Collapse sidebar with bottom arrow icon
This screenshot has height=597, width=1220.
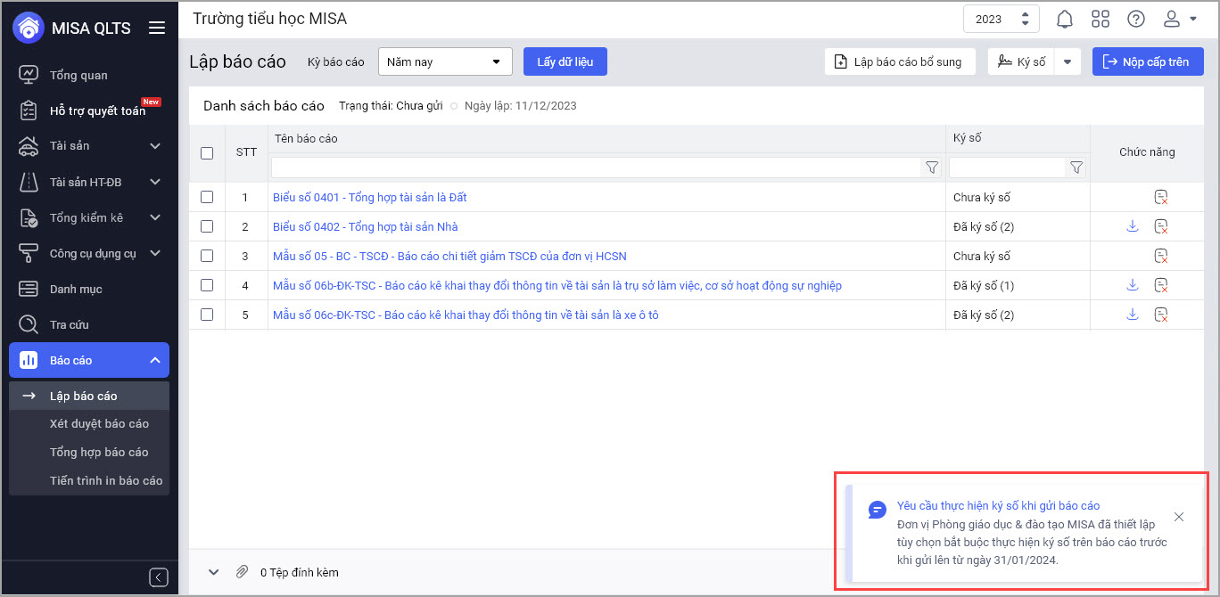159,577
